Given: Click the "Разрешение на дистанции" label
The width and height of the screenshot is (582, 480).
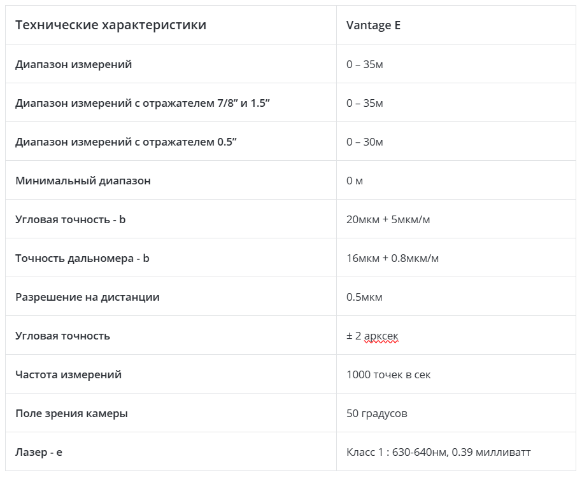Looking at the screenshot, I should click(x=88, y=297).
